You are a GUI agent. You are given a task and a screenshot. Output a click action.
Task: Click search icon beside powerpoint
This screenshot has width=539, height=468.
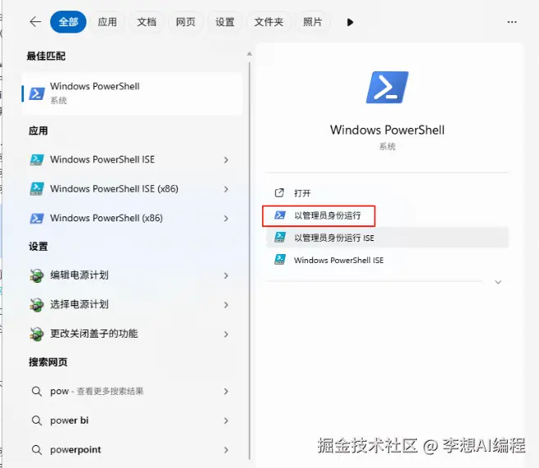(37, 450)
